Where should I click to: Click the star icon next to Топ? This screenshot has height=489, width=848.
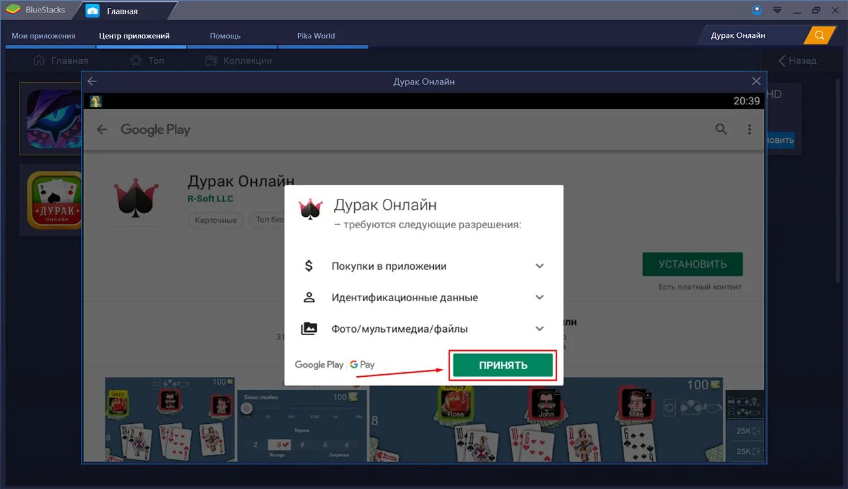point(136,60)
